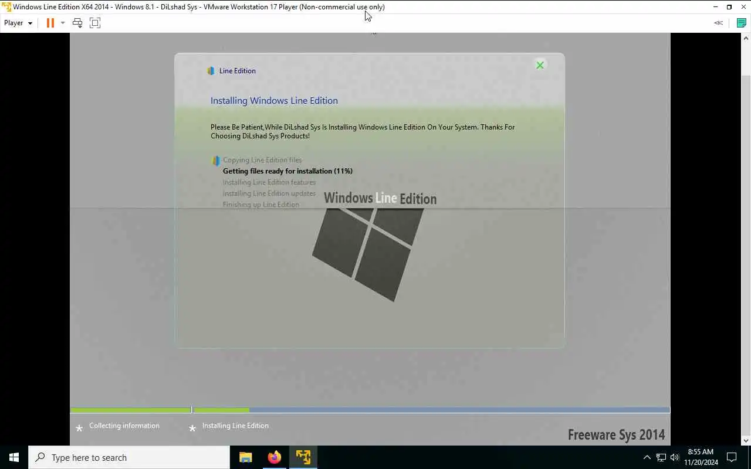Open the Windows Start menu
The image size is (751, 469).
coord(14,457)
